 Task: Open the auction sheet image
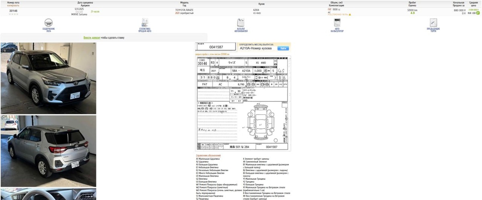[243, 104]
